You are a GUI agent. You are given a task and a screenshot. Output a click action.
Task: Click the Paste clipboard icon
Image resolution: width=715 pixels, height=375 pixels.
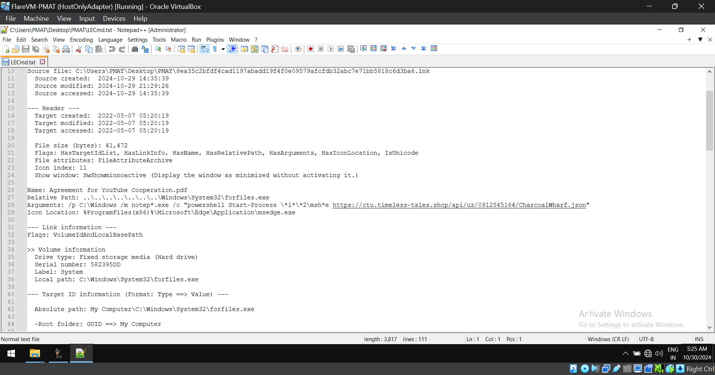[99, 49]
